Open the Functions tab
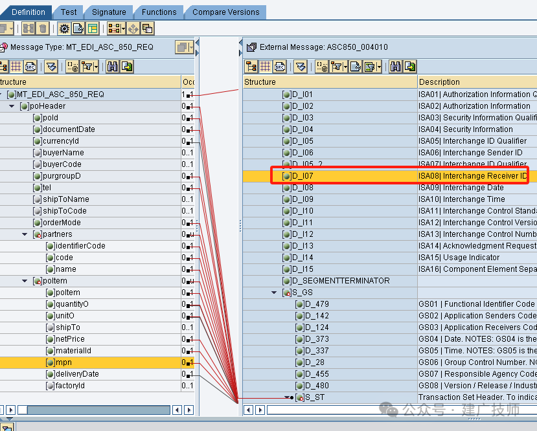This screenshot has height=431, width=537. point(159,12)
